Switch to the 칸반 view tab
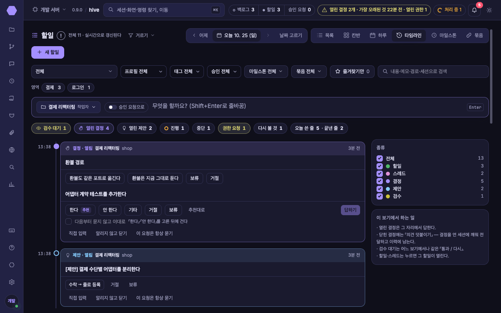The height and width of the screenshot is (313, 501). coord(352,35)
